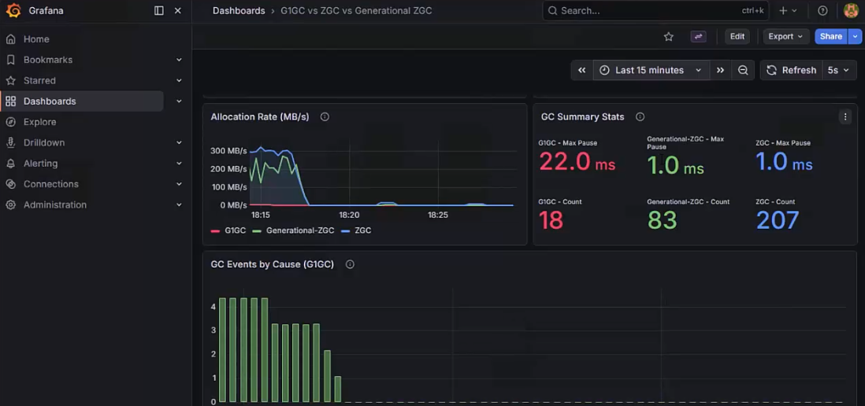Image resolution: width=865 pixels, height=406 pixels.
Task: Click the Grafana logo icon
Action: coord(13,10)
